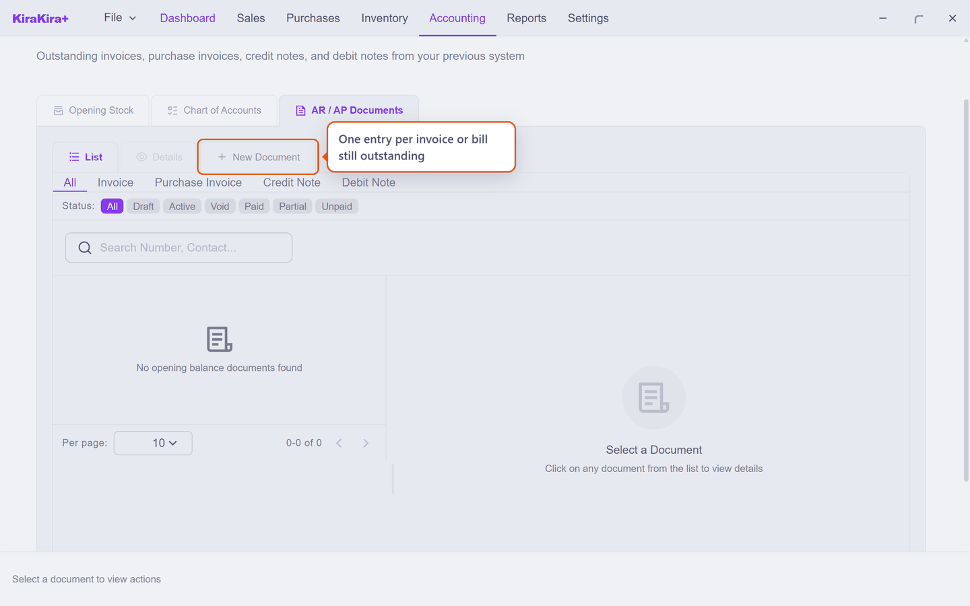Click the List view tab

point(86,157)
